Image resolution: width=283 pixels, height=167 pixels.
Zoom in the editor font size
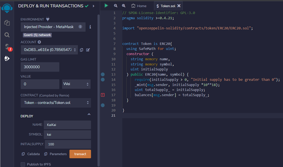point(124,6)
